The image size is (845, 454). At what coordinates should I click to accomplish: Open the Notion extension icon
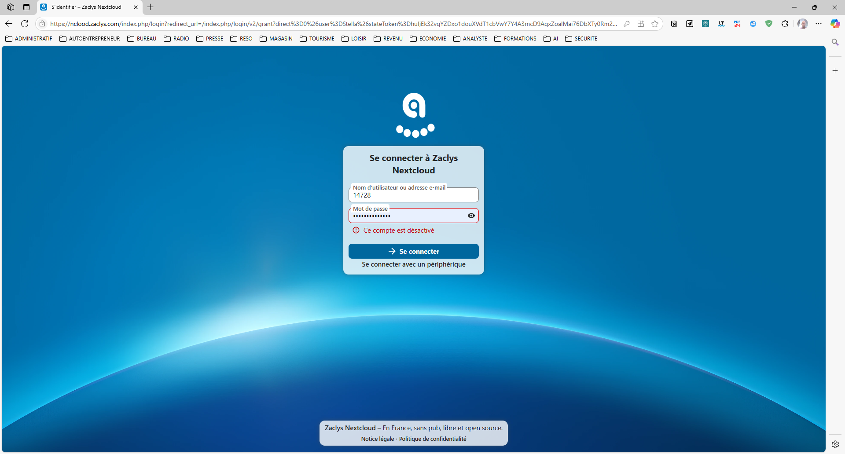click(x=674, y=24)
